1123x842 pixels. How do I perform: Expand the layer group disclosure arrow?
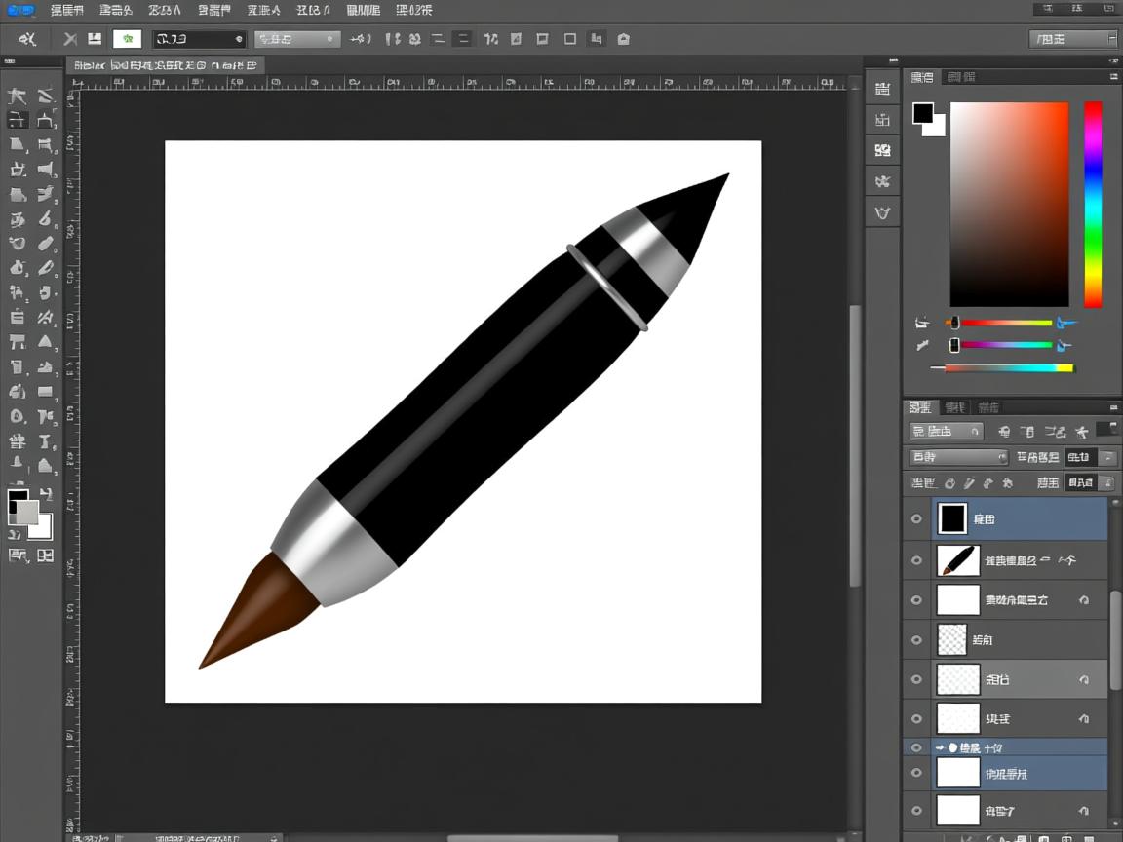tap(940, 747)
